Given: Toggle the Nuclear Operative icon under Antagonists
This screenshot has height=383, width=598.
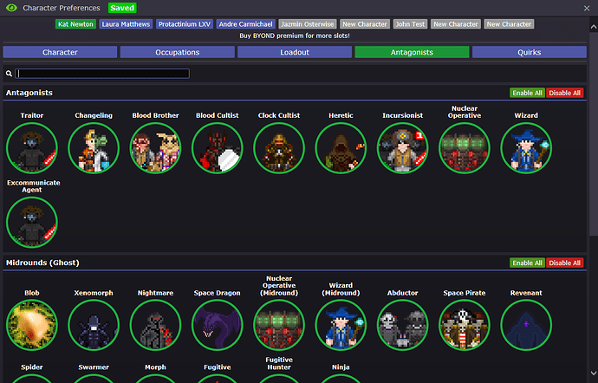Looking at the screenshot, I should tap(465, 148).
